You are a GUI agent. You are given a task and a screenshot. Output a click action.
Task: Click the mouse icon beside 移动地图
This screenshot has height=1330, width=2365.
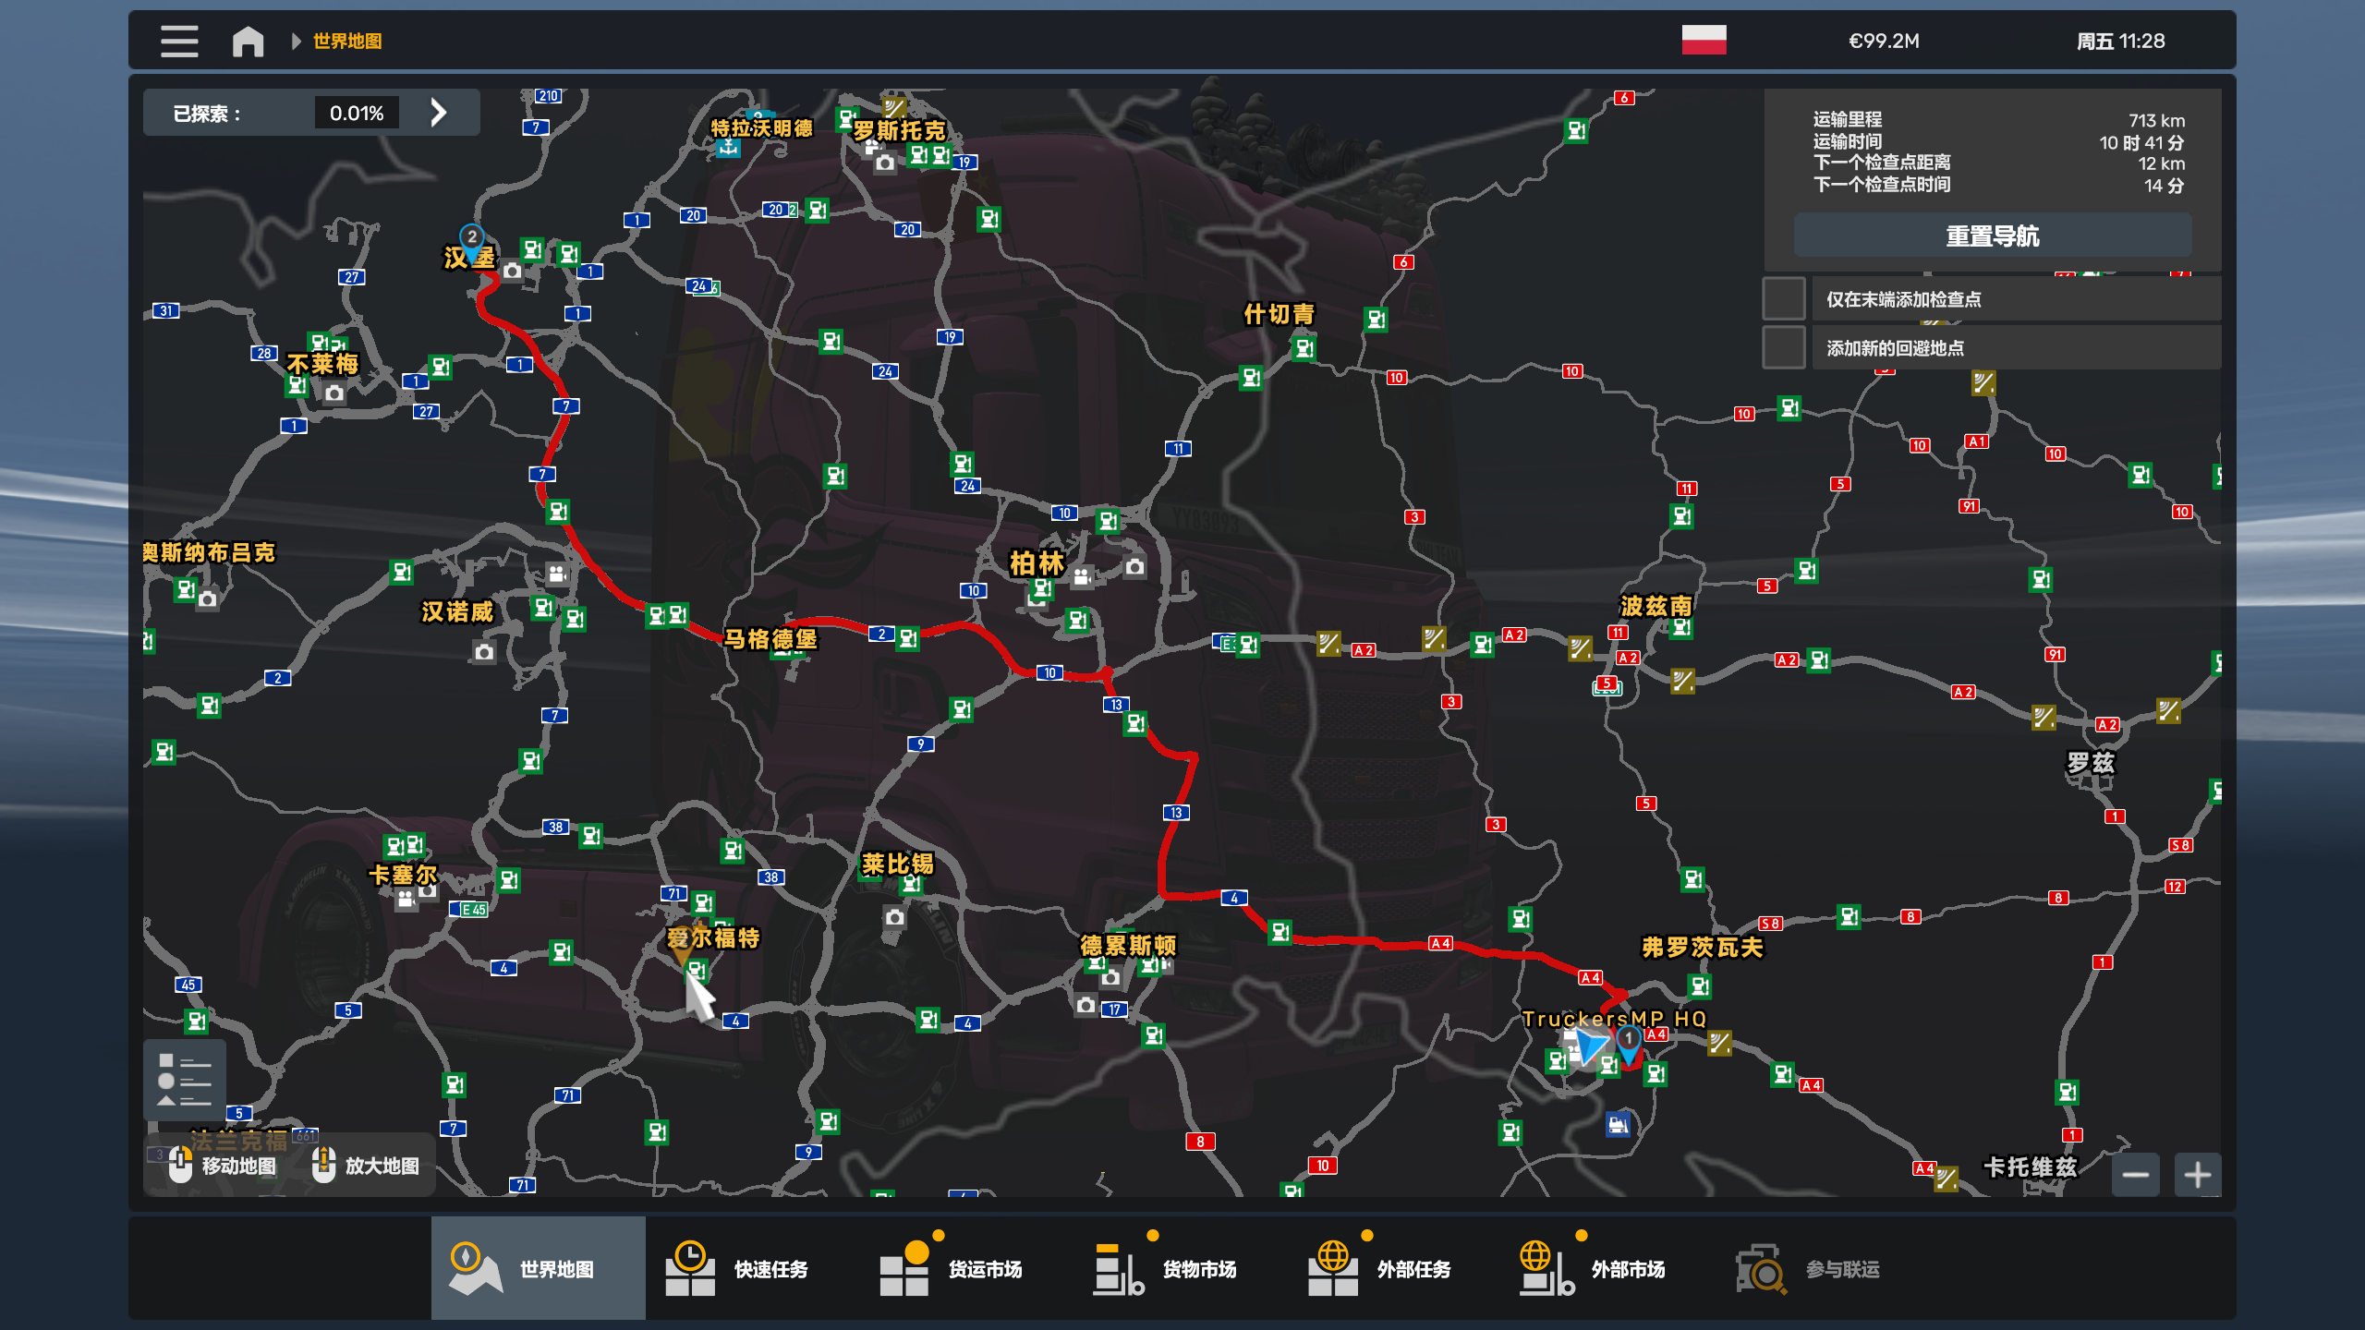point(181,1165)
